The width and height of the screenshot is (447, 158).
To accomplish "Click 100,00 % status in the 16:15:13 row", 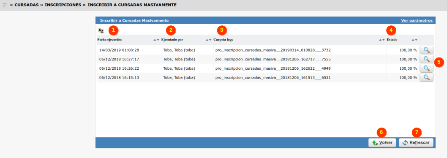I will tap(408, 77).
